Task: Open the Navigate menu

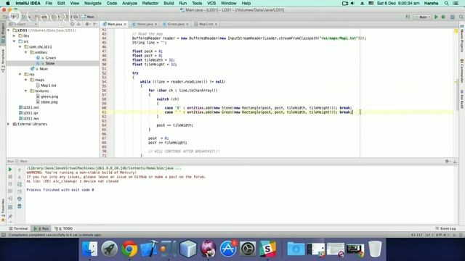Action: [93, 3]
